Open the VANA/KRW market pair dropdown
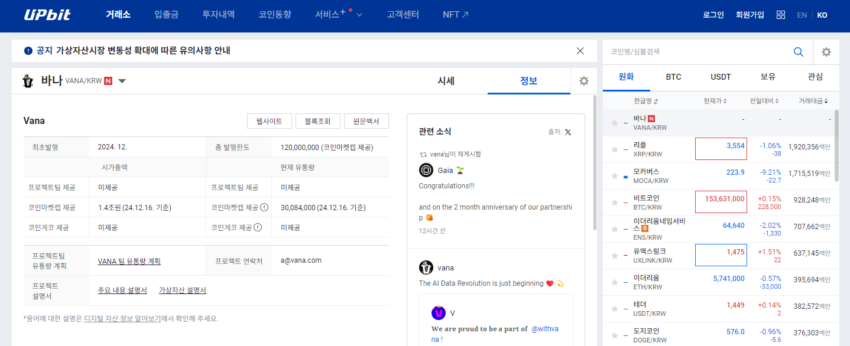This screenshot has height=346, width=850. coord(122,81)
